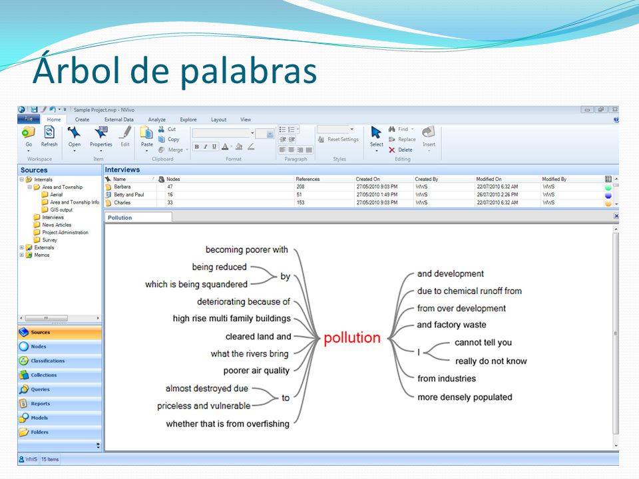Click the align left paragraph icon
Screen dimensions: 639x479
(282, 150)
